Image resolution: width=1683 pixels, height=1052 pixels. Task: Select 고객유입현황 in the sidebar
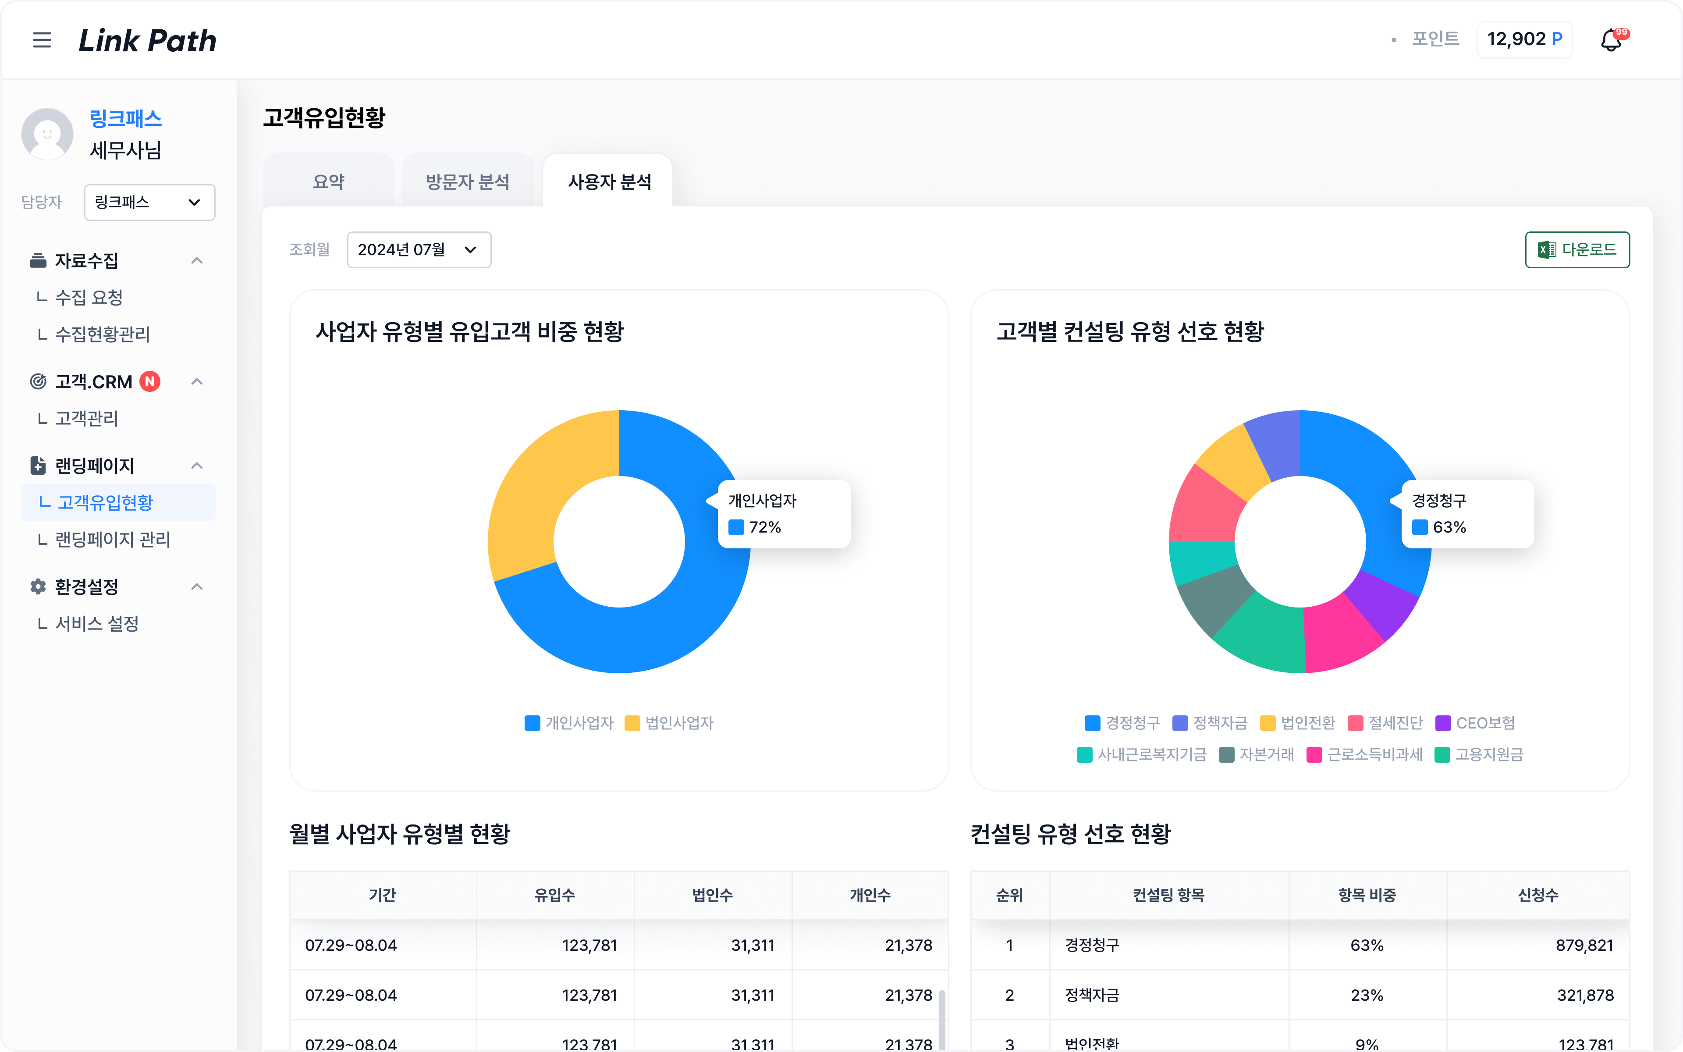(118, 502)
